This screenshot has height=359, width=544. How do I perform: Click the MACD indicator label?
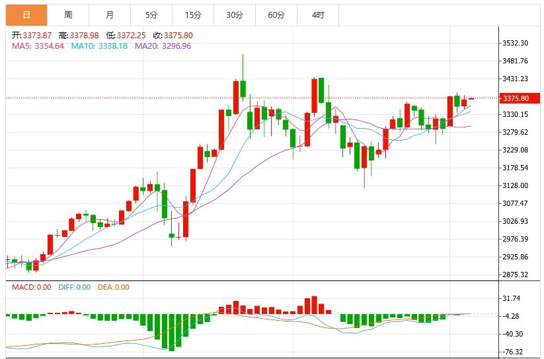[x=31, y=287]
